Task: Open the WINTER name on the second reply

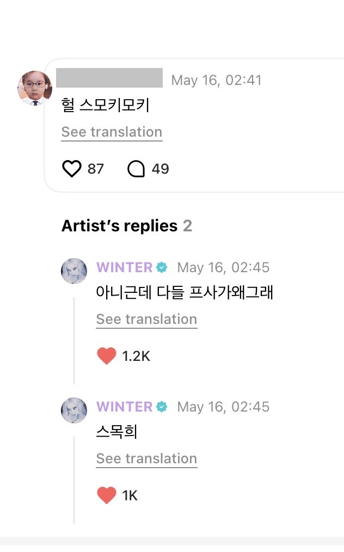Action: click(125, 407)
